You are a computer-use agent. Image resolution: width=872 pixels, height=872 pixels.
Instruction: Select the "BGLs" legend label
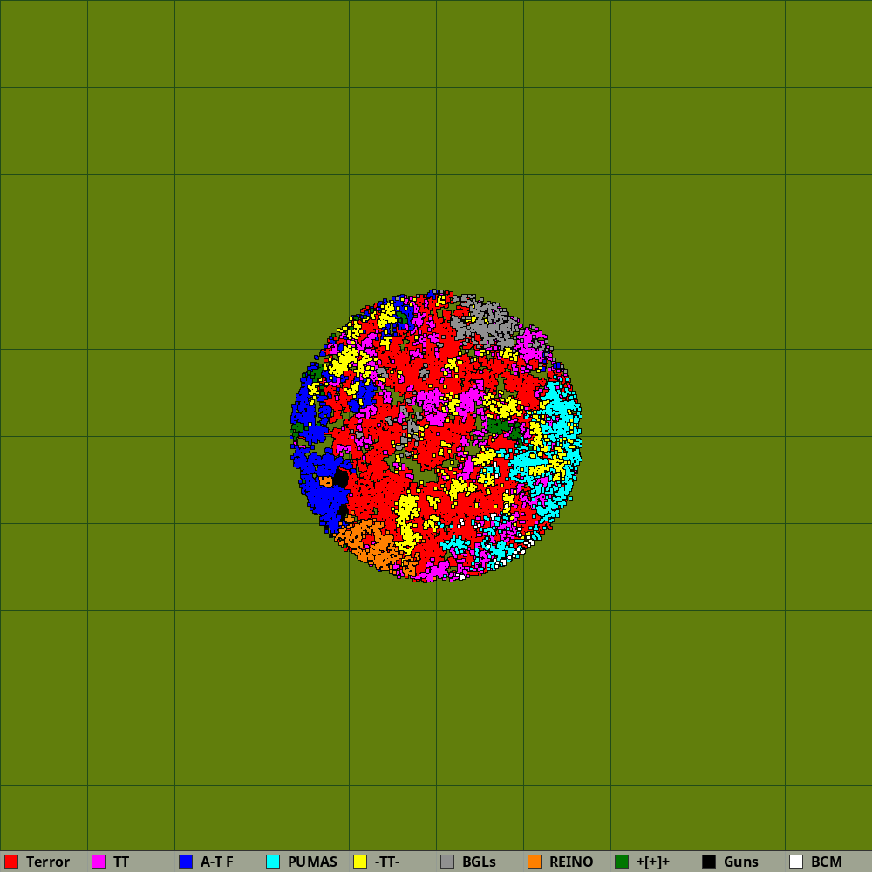coord(479,862)
